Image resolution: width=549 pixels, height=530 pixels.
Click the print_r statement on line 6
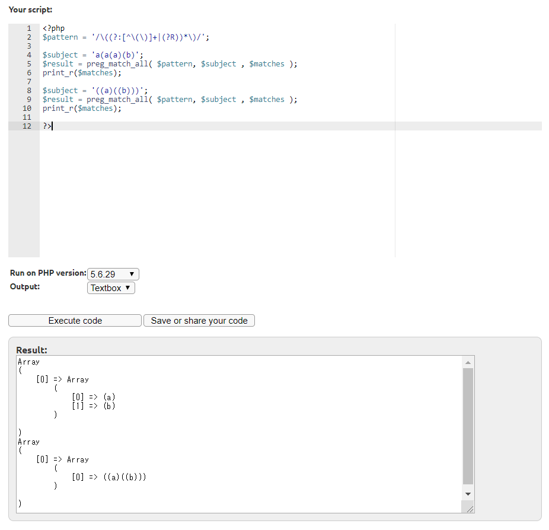pos(81,73)
